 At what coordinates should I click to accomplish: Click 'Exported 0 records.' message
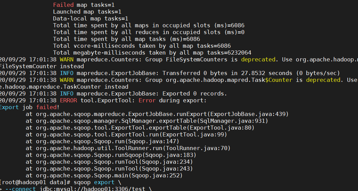pyautogui.click(x=195, y=93)
